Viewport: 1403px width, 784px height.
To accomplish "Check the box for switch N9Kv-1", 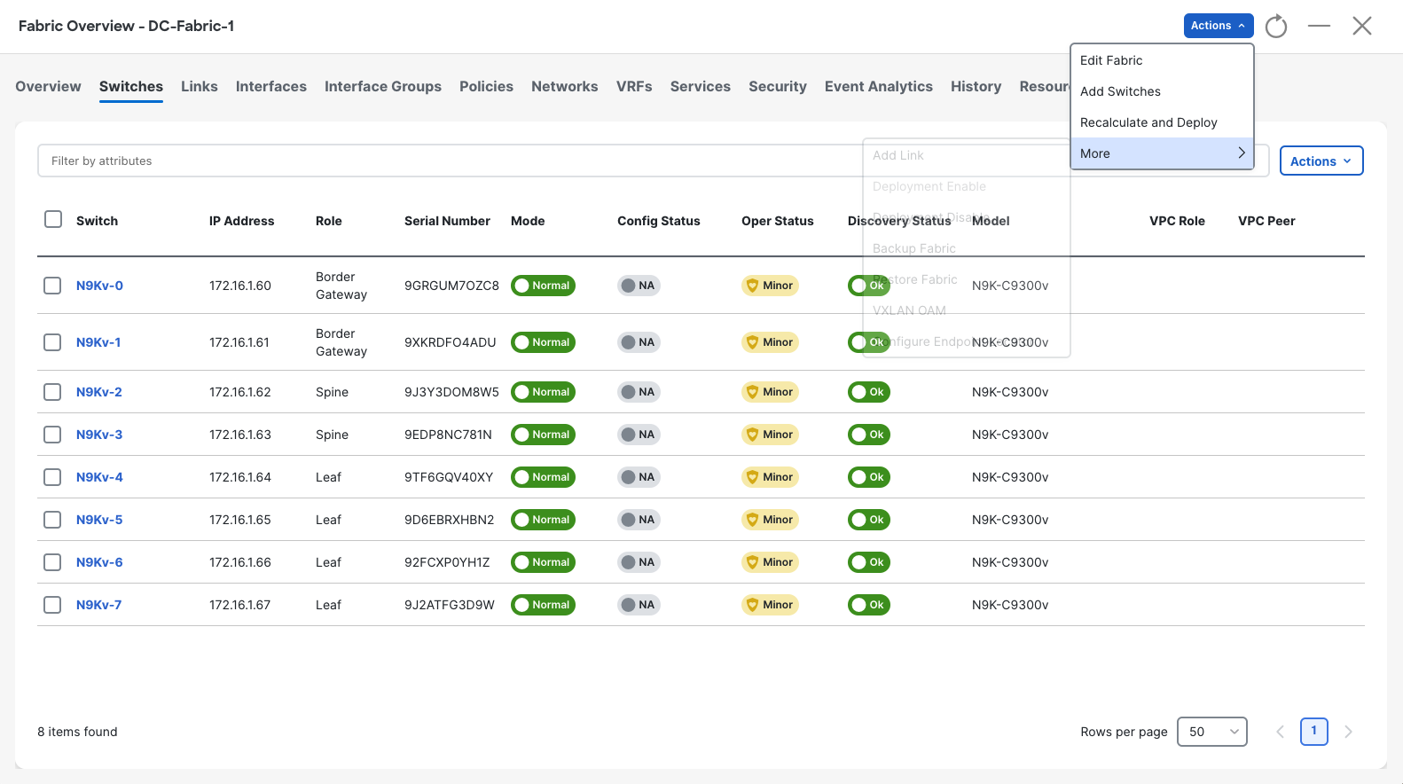I will pyautogui.click(x=52, y=342).
